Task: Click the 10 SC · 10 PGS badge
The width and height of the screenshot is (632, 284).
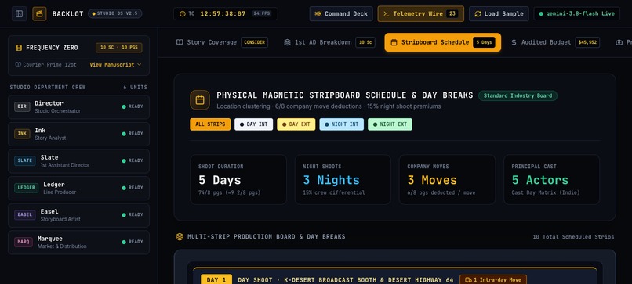Action: click(119, 48)
